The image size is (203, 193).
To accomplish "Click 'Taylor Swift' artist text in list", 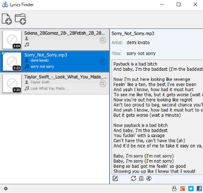I will pyautogui.click(x=40, y=82).
